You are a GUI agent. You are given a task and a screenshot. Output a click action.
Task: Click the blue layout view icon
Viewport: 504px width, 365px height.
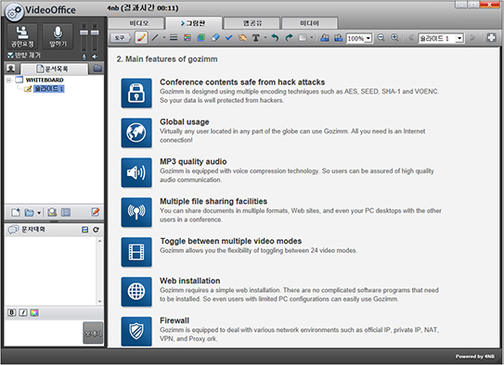(66, 212)
